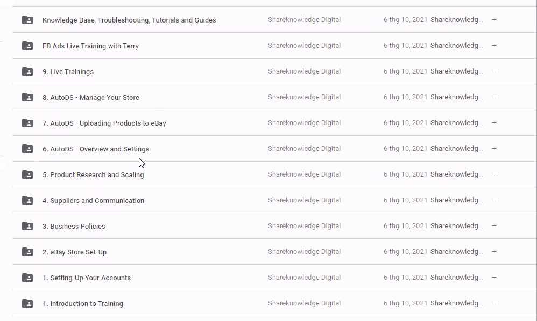537x321 pixels.
Task: Click folder icon beside Product Research and Scaling
Action: point(27,174)
